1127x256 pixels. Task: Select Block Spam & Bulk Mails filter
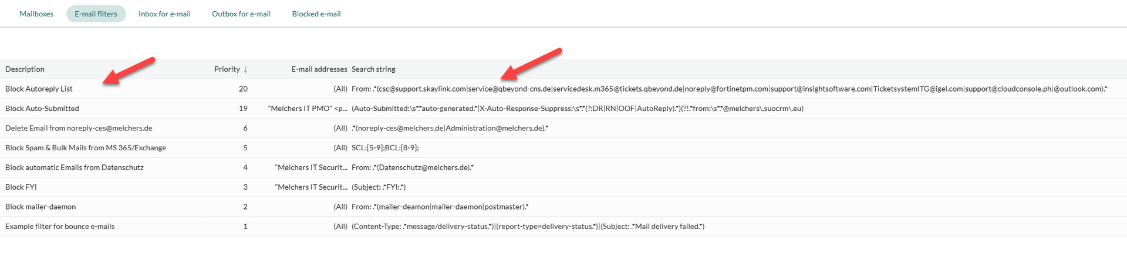click(x=86, y=148)
